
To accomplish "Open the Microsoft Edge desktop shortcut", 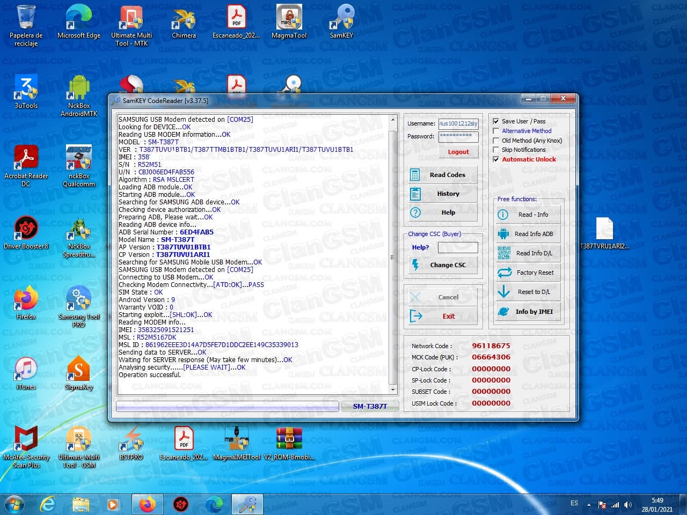I will [x=79, y=21].
